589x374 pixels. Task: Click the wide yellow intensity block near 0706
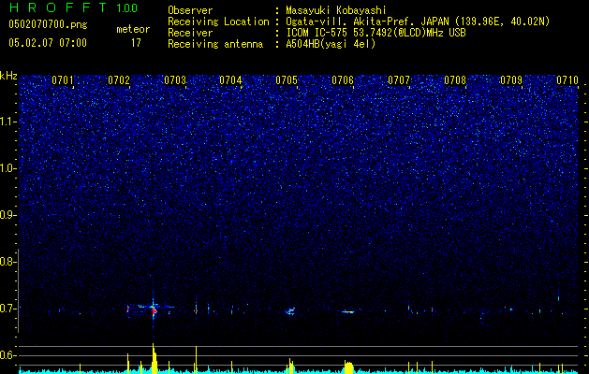pos(349,367)
